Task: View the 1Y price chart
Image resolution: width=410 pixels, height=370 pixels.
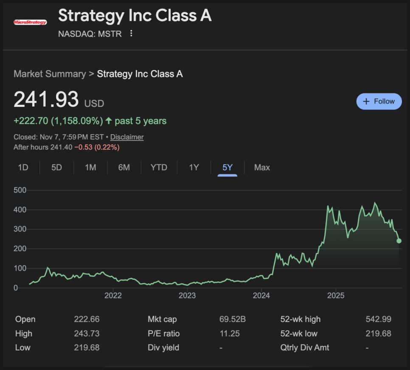Action: coord(194,168)
